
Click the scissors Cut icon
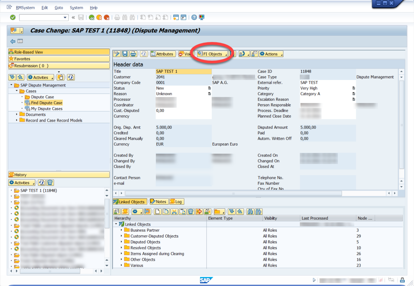click(x=174, y=211)
